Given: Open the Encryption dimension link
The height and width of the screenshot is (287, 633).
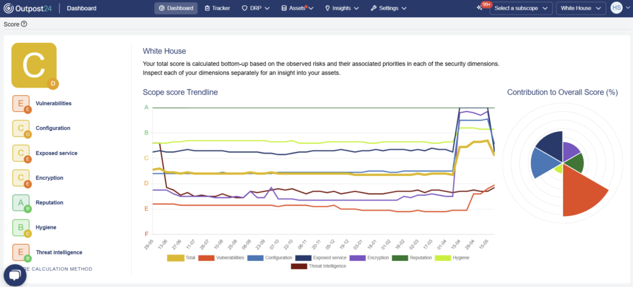Looking at the screenshot, I should 49,178.
